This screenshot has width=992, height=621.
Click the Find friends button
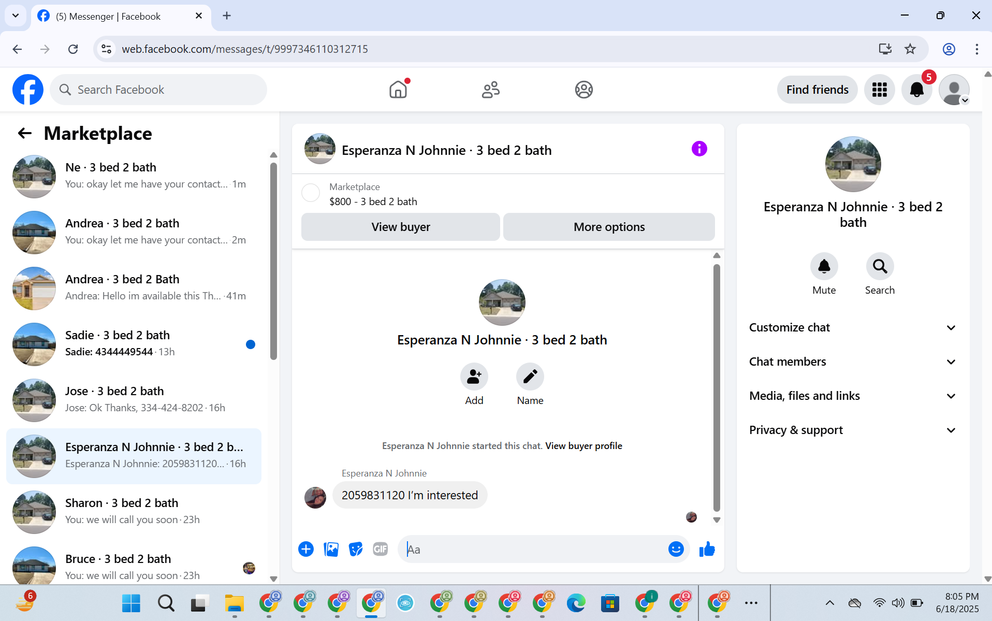[817, 90]
